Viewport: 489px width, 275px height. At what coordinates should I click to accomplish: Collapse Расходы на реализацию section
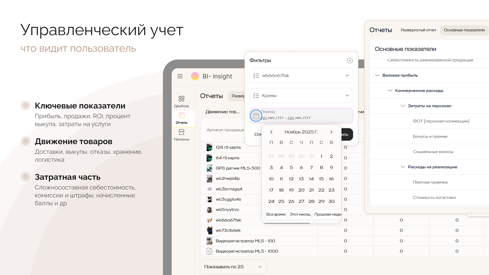403,167
